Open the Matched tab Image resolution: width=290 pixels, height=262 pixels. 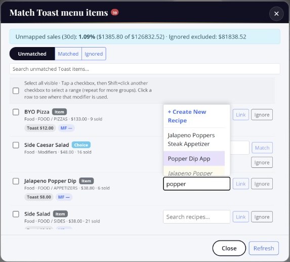pos(68,54)
